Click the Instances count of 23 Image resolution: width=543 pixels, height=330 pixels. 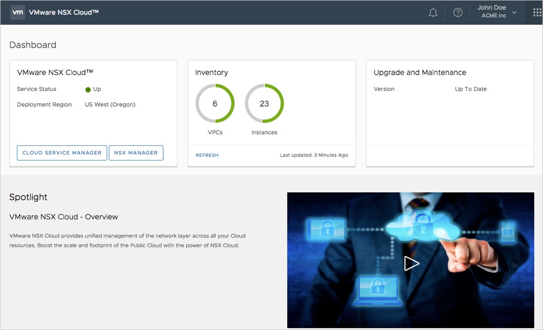pos(265,103)
